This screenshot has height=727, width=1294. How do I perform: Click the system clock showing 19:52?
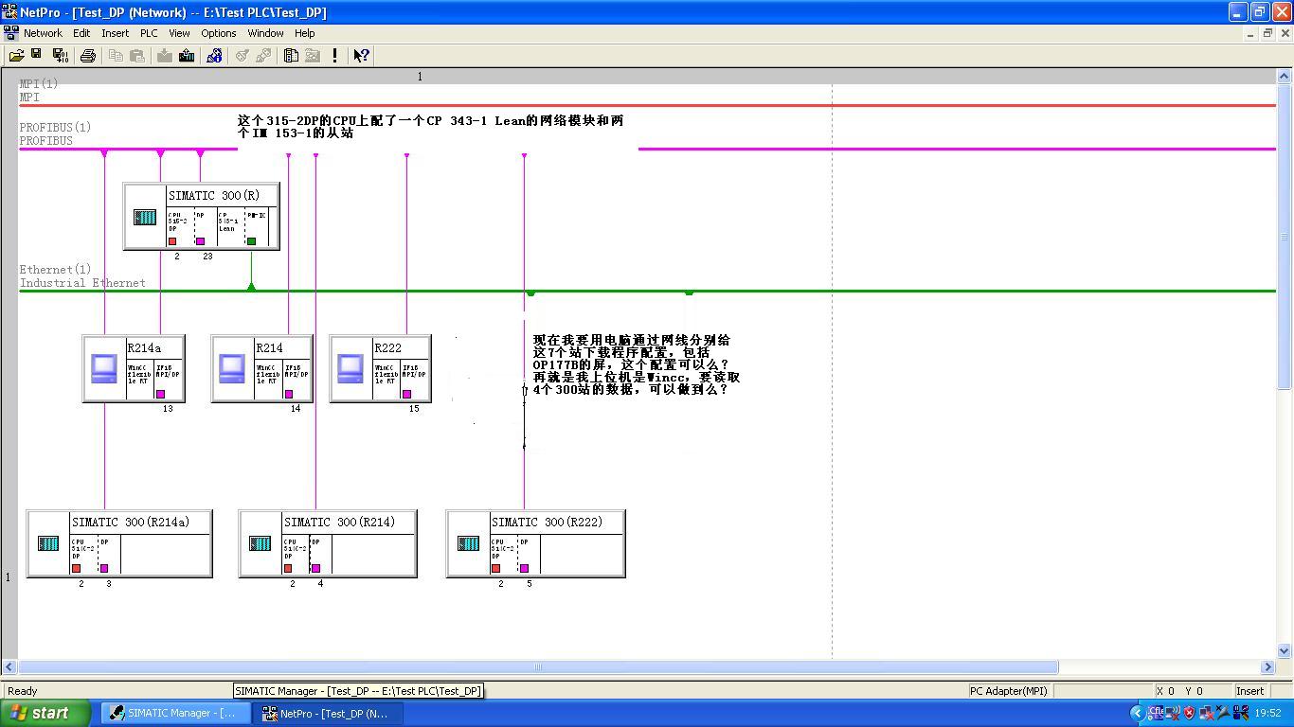click(x=1267, y=713)
